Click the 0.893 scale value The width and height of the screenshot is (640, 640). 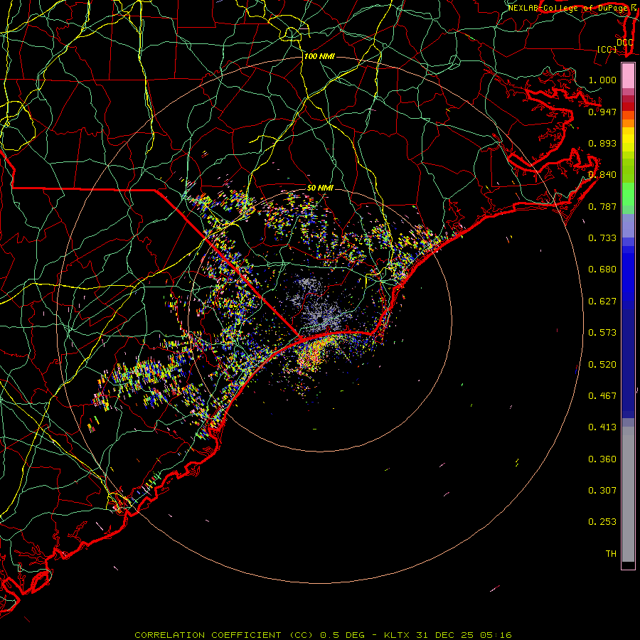pyautogui.click(x=602, y=143)
